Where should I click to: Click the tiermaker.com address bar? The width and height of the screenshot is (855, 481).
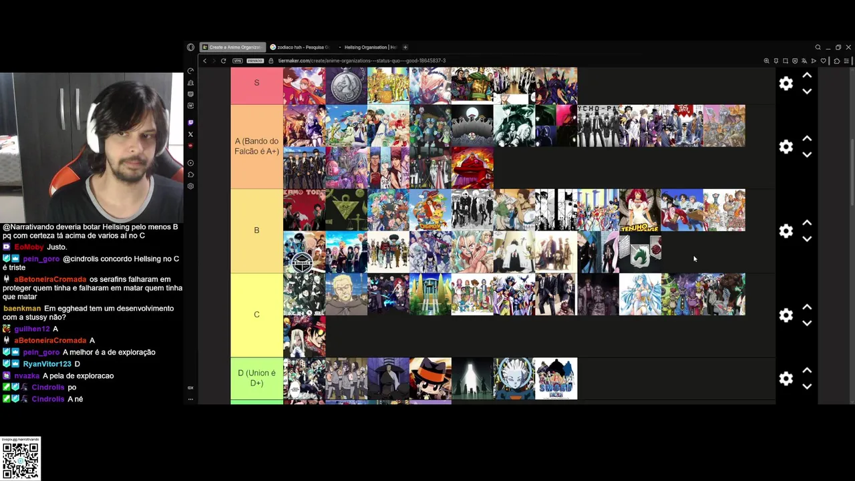click(x=361, y=61)
